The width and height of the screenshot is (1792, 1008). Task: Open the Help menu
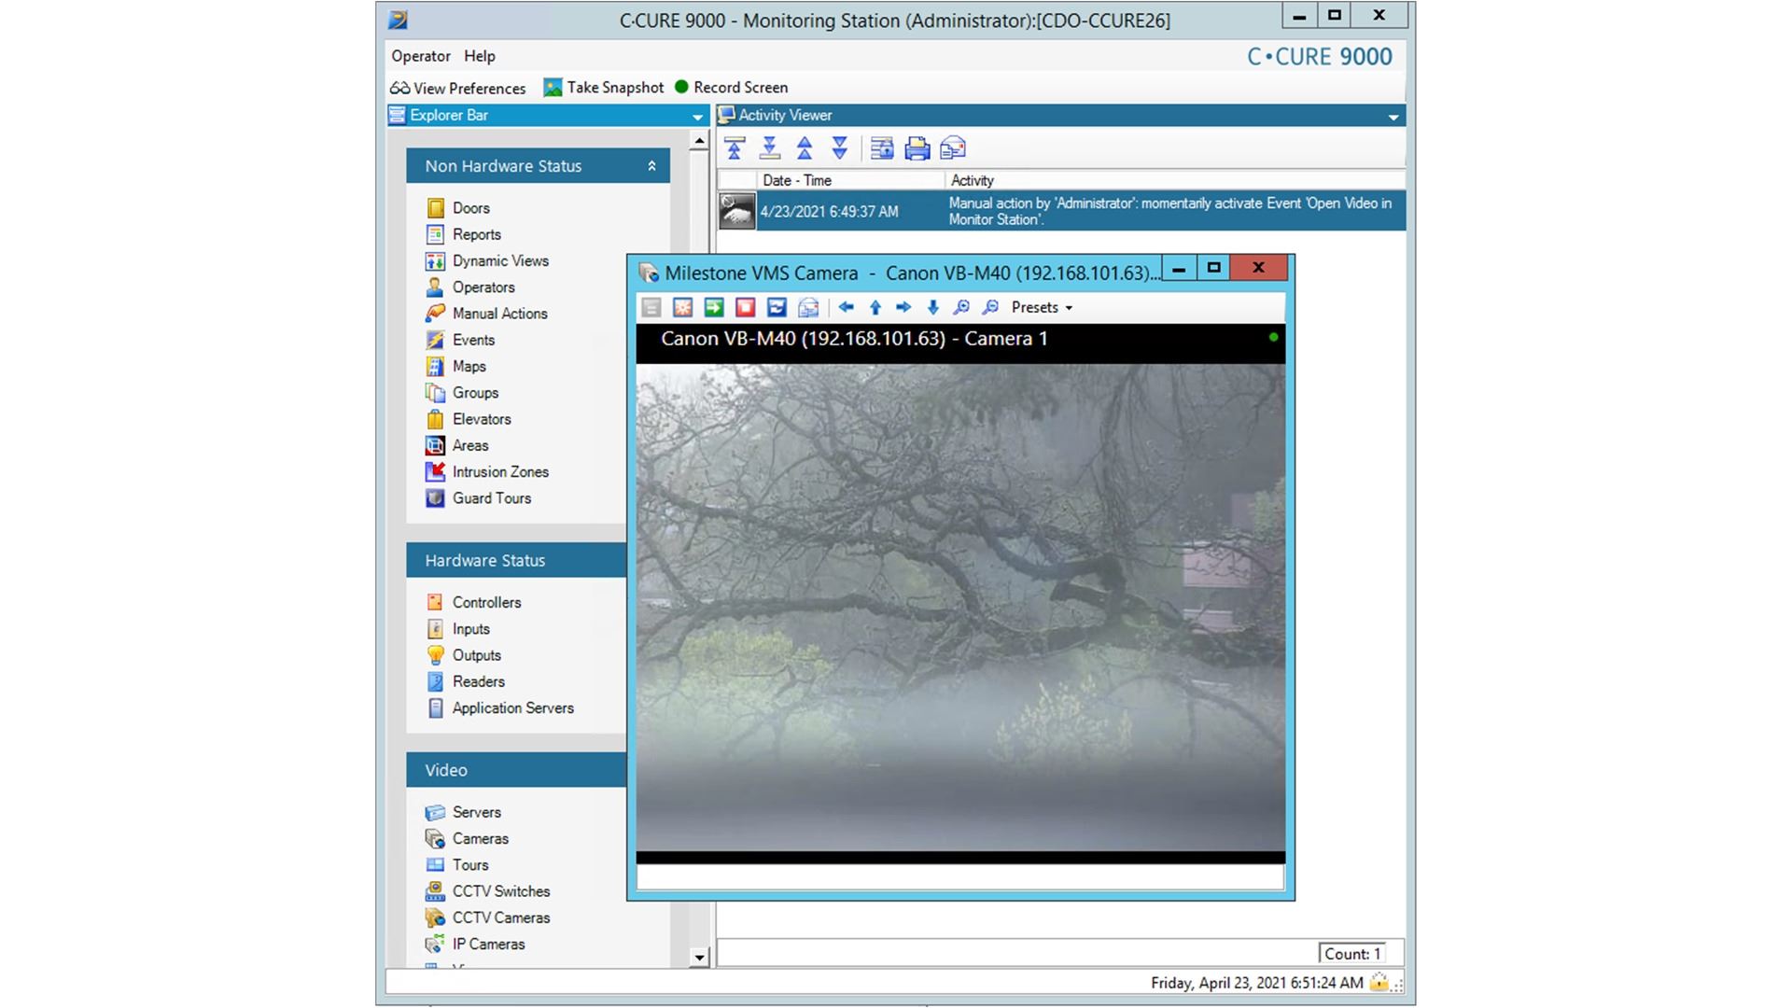coord(480,56)
